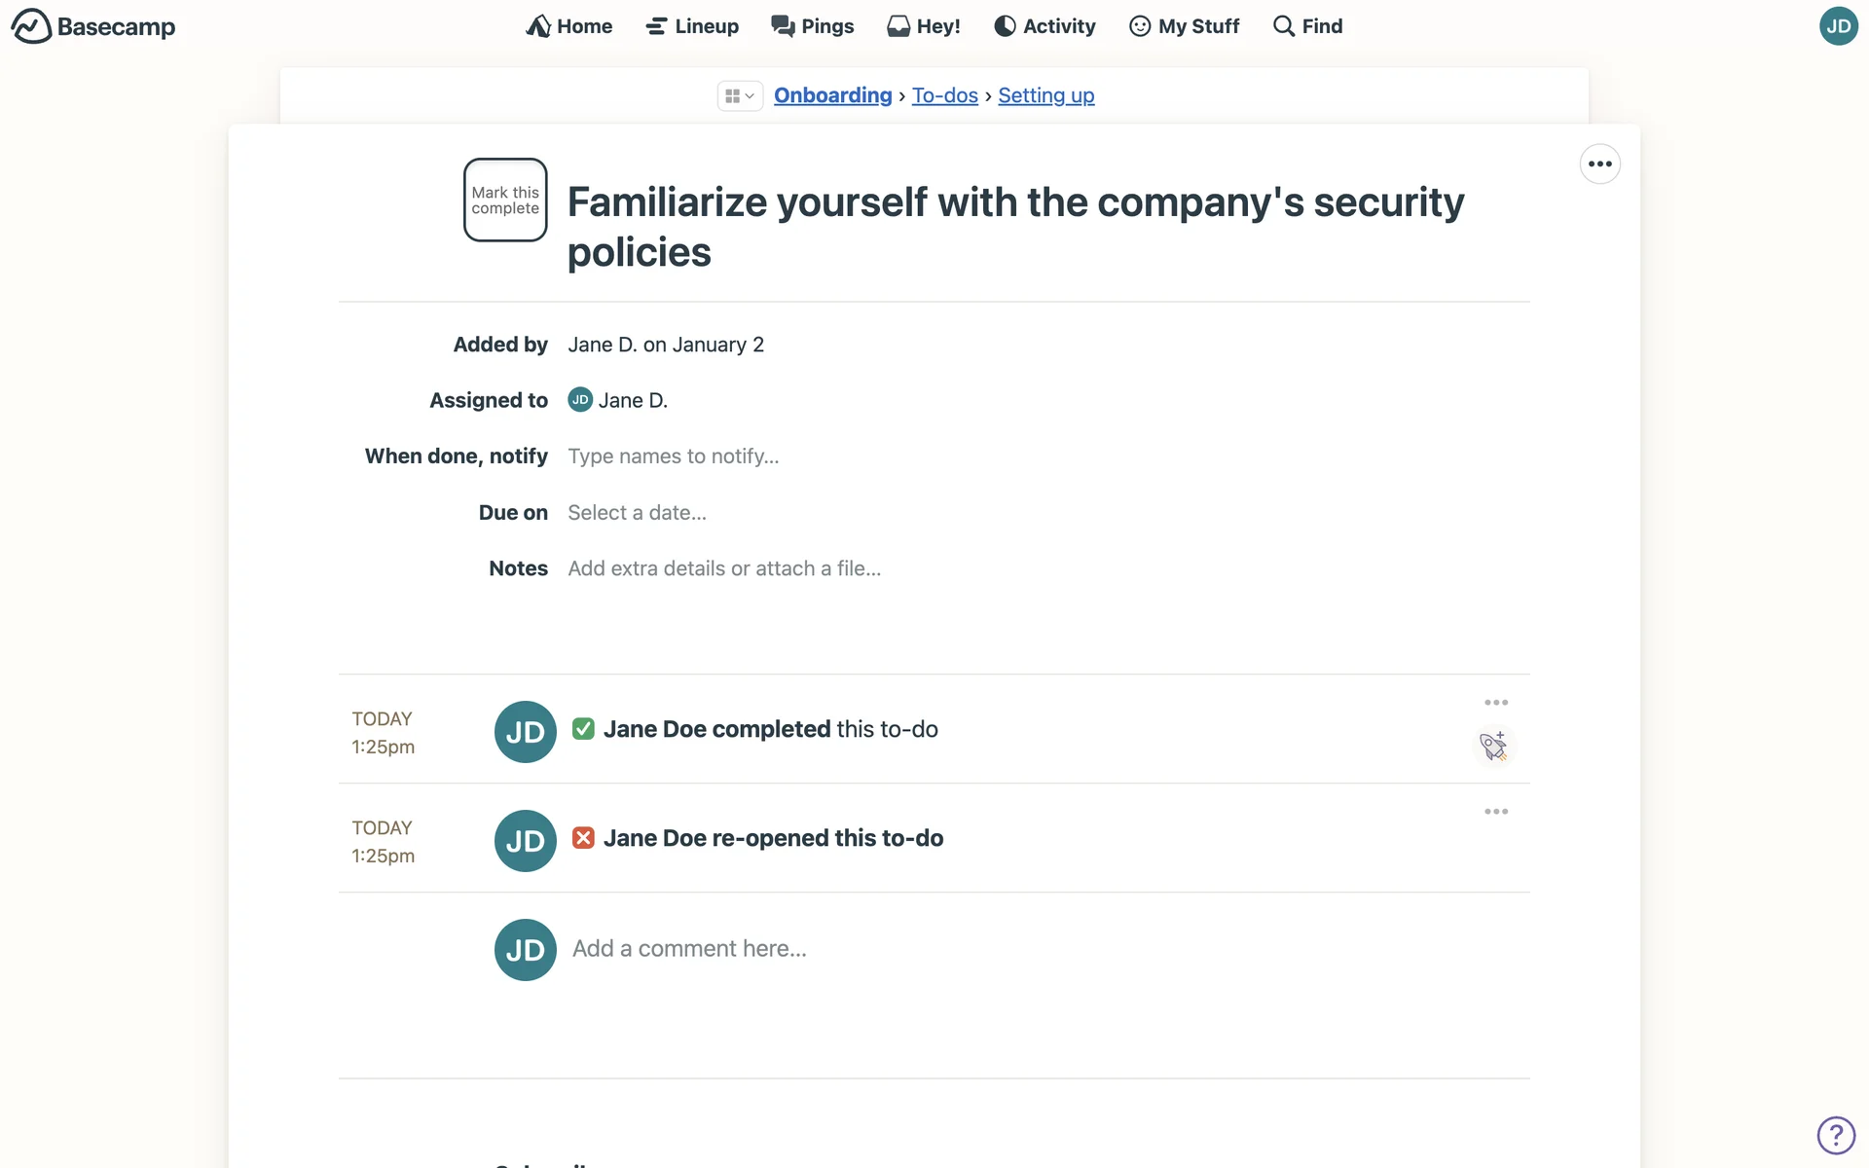1869x1168 pixels.
Task: Open the Pings chat icon
Action: pos(812,26)
